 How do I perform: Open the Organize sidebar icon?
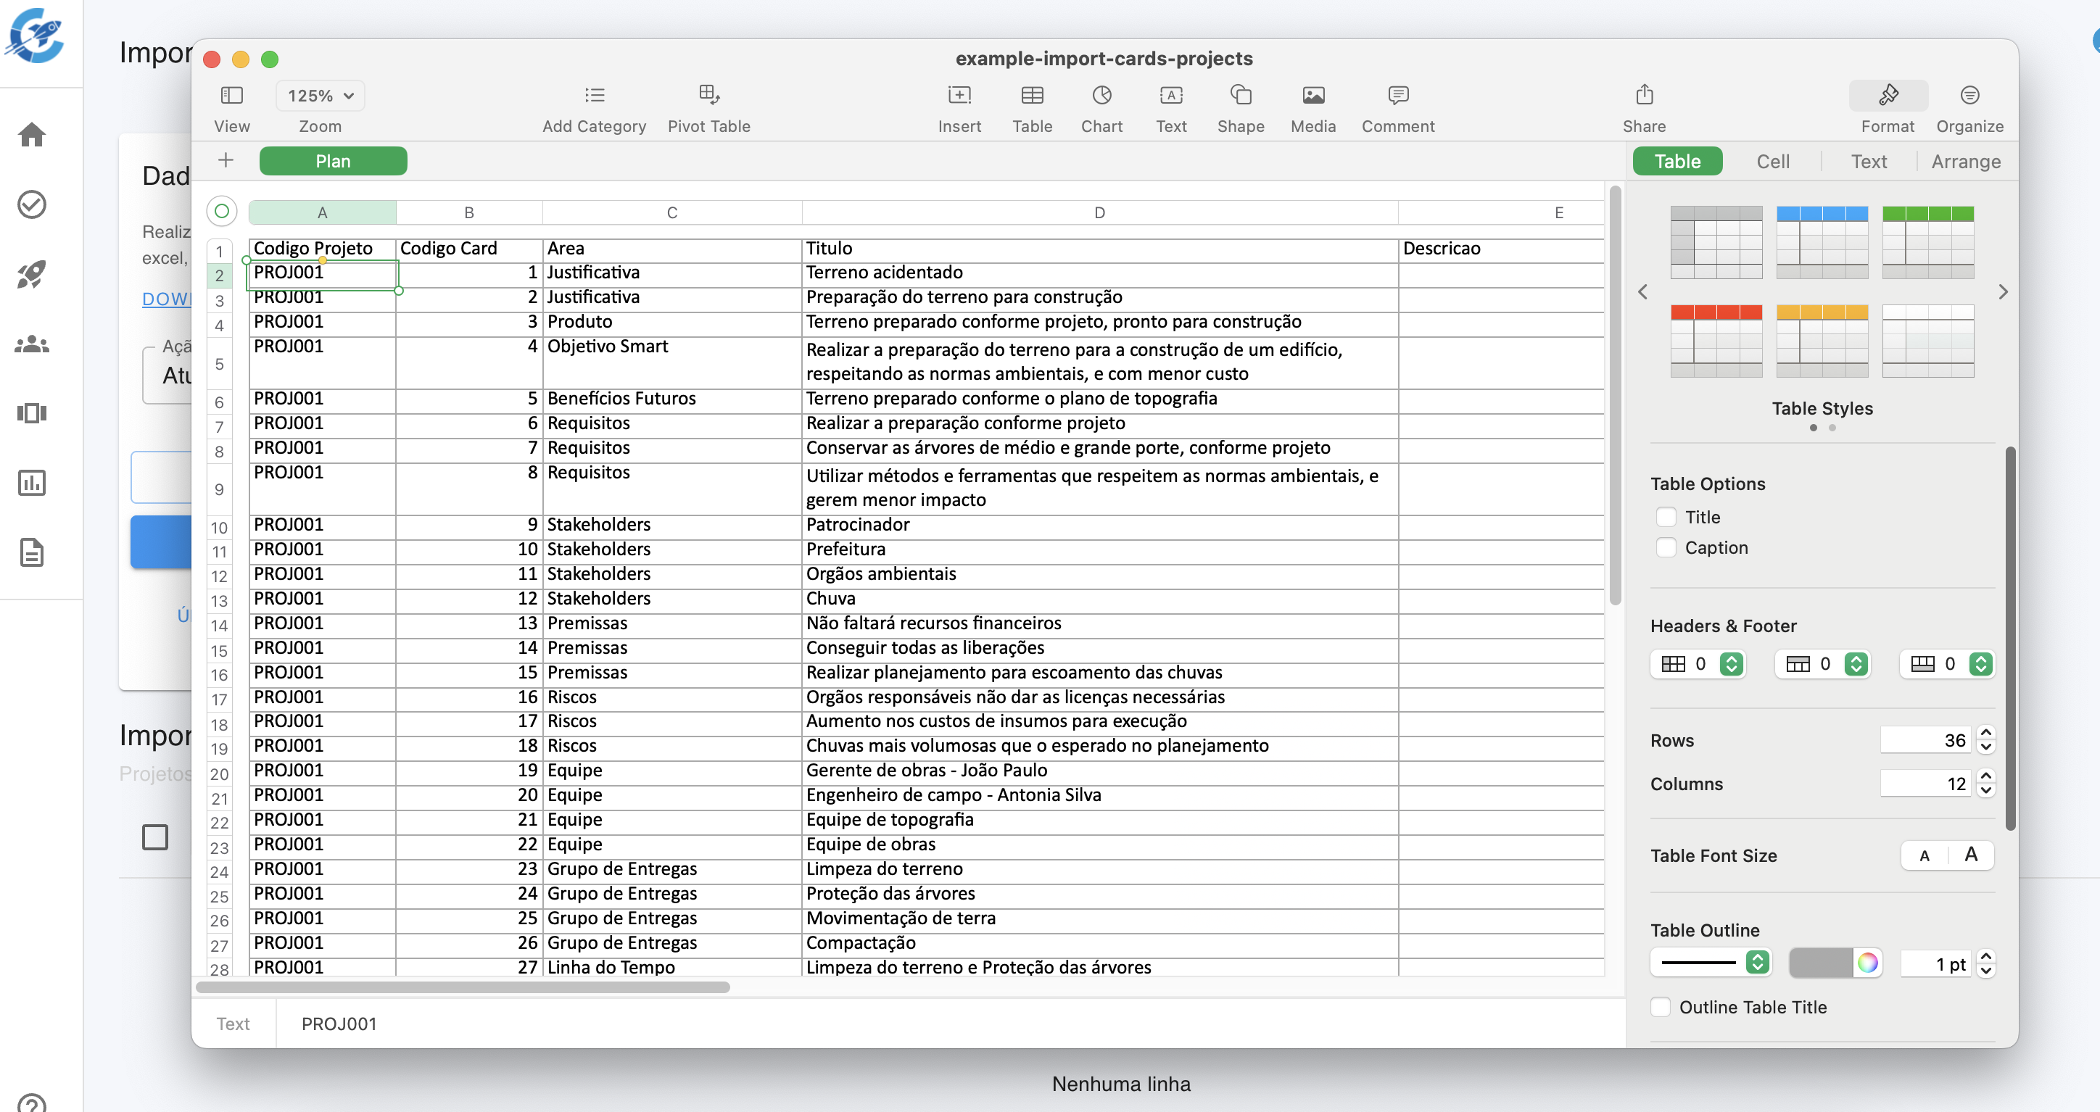[x=1969, y=96]
